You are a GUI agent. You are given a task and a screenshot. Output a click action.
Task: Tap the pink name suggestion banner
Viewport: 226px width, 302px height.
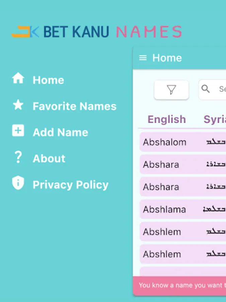pyautogui.click(x=181, y=285)
